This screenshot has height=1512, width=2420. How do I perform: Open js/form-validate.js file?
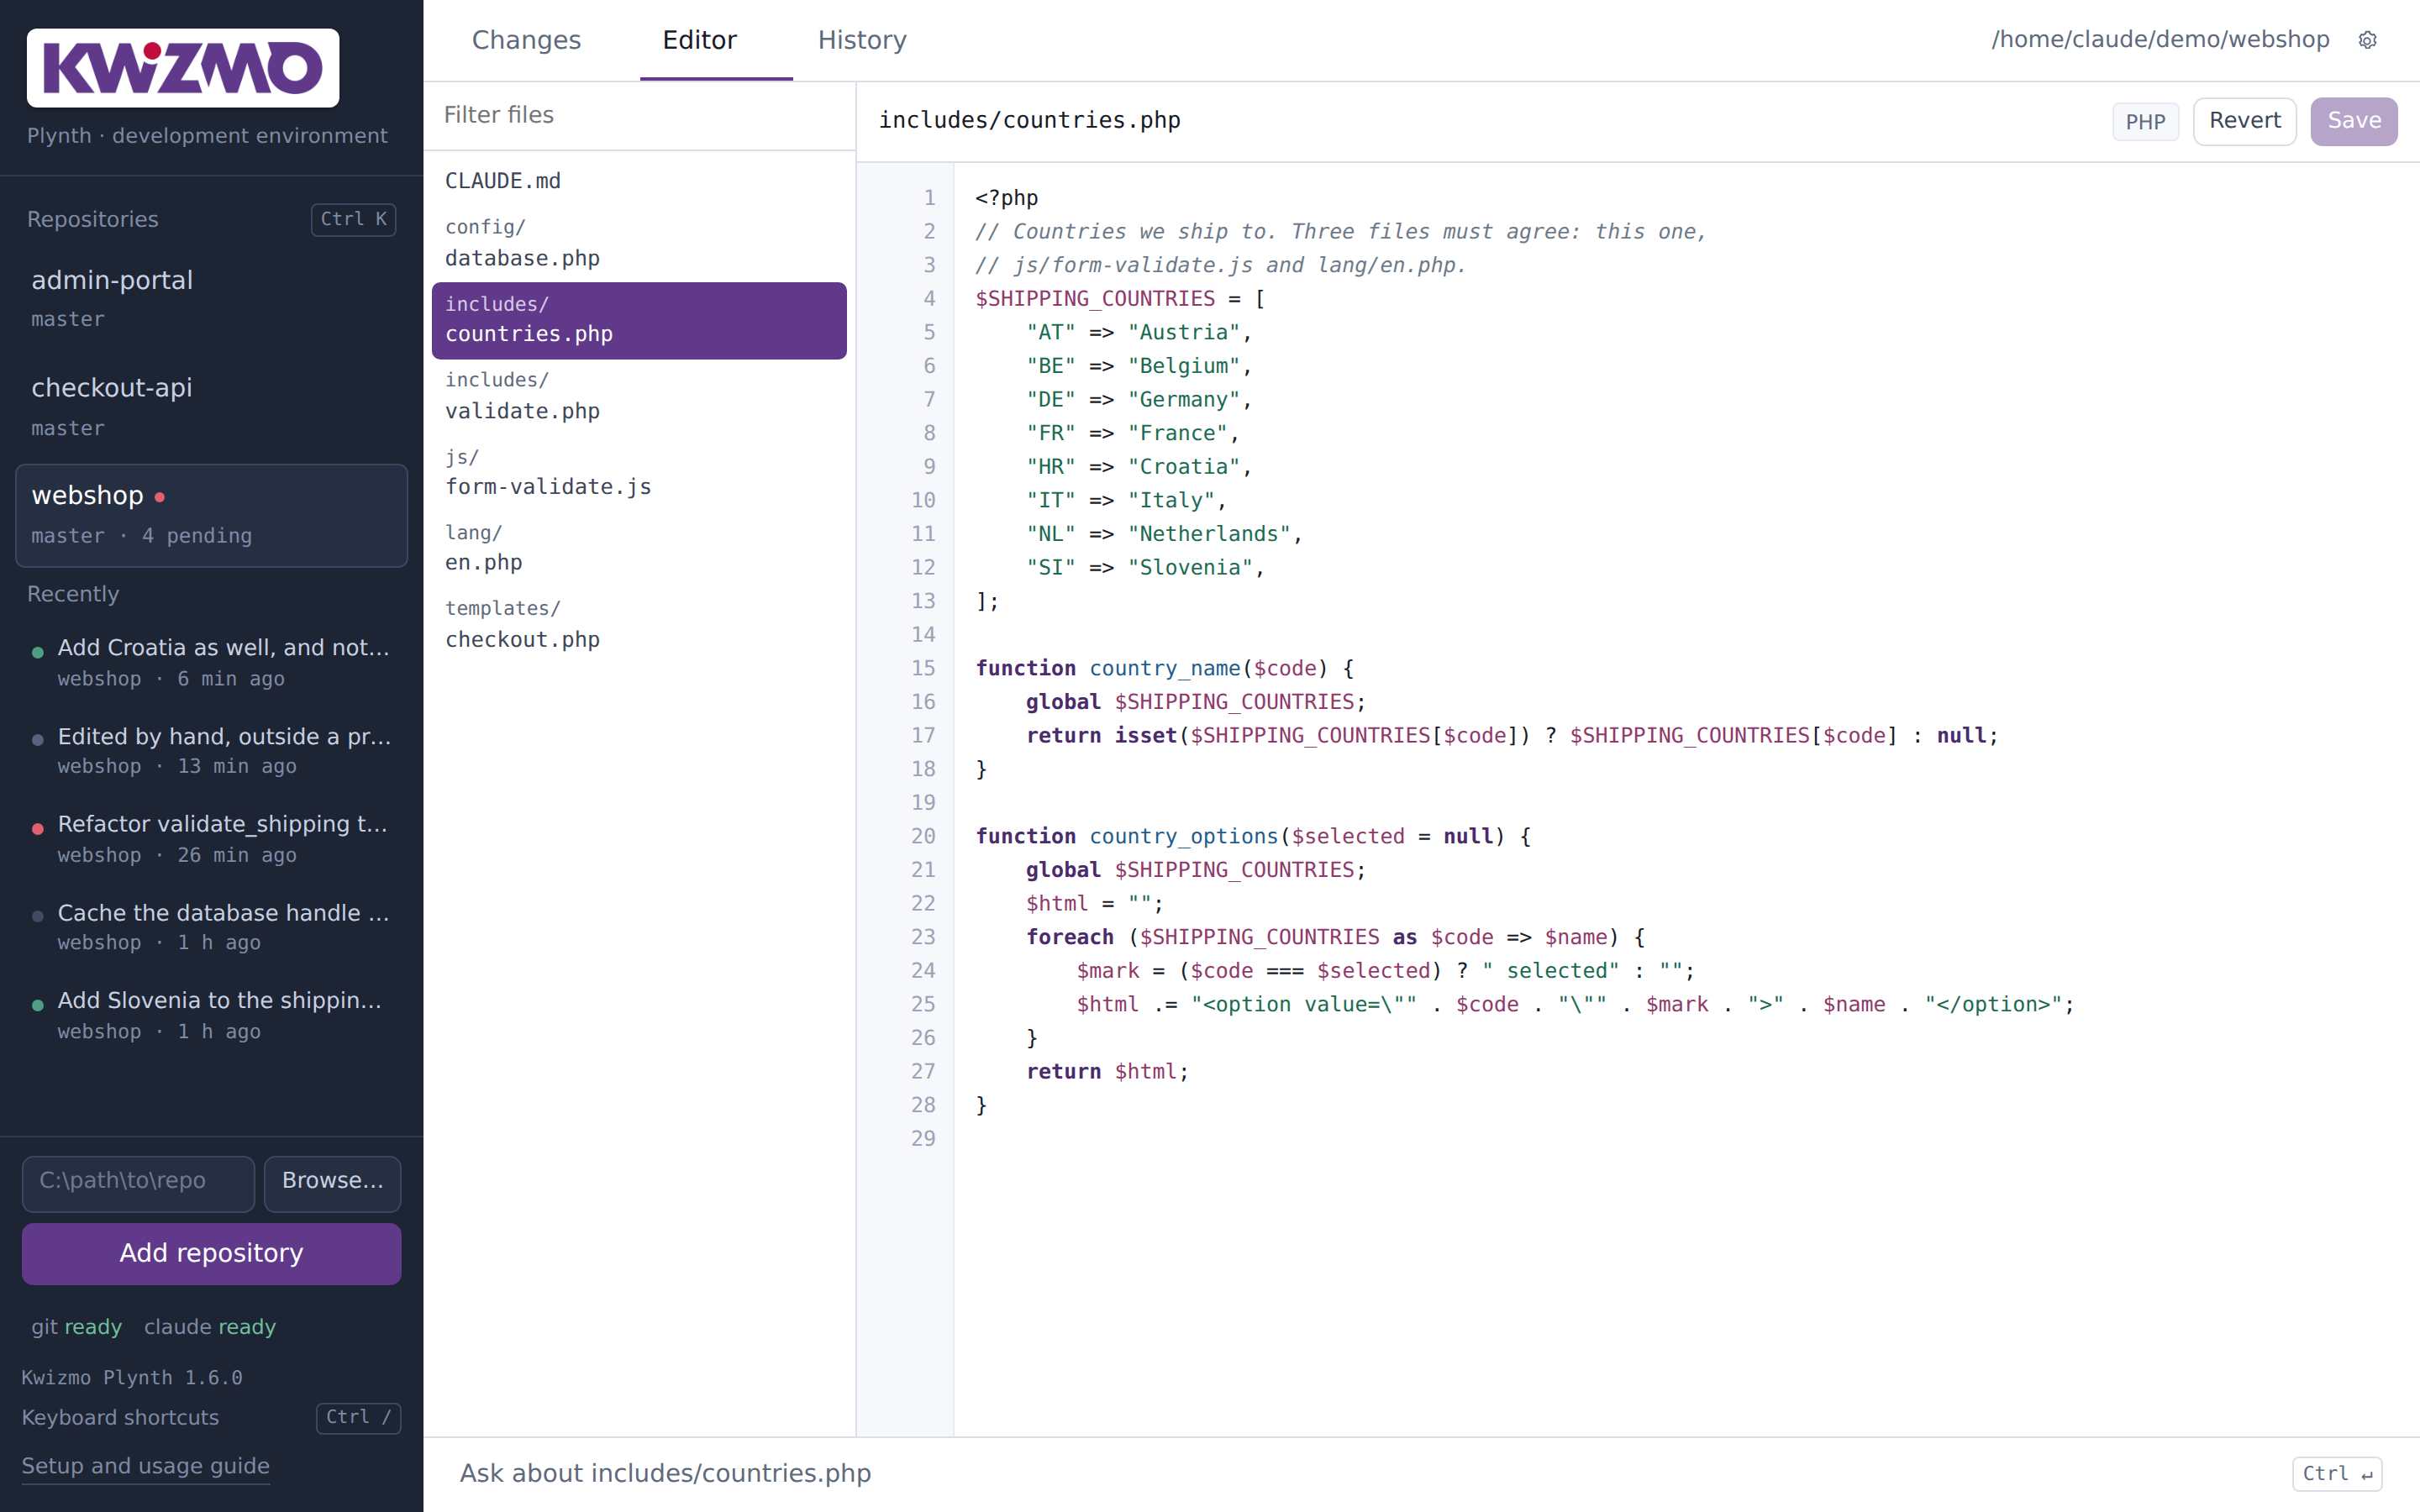(x=639, y=472)
